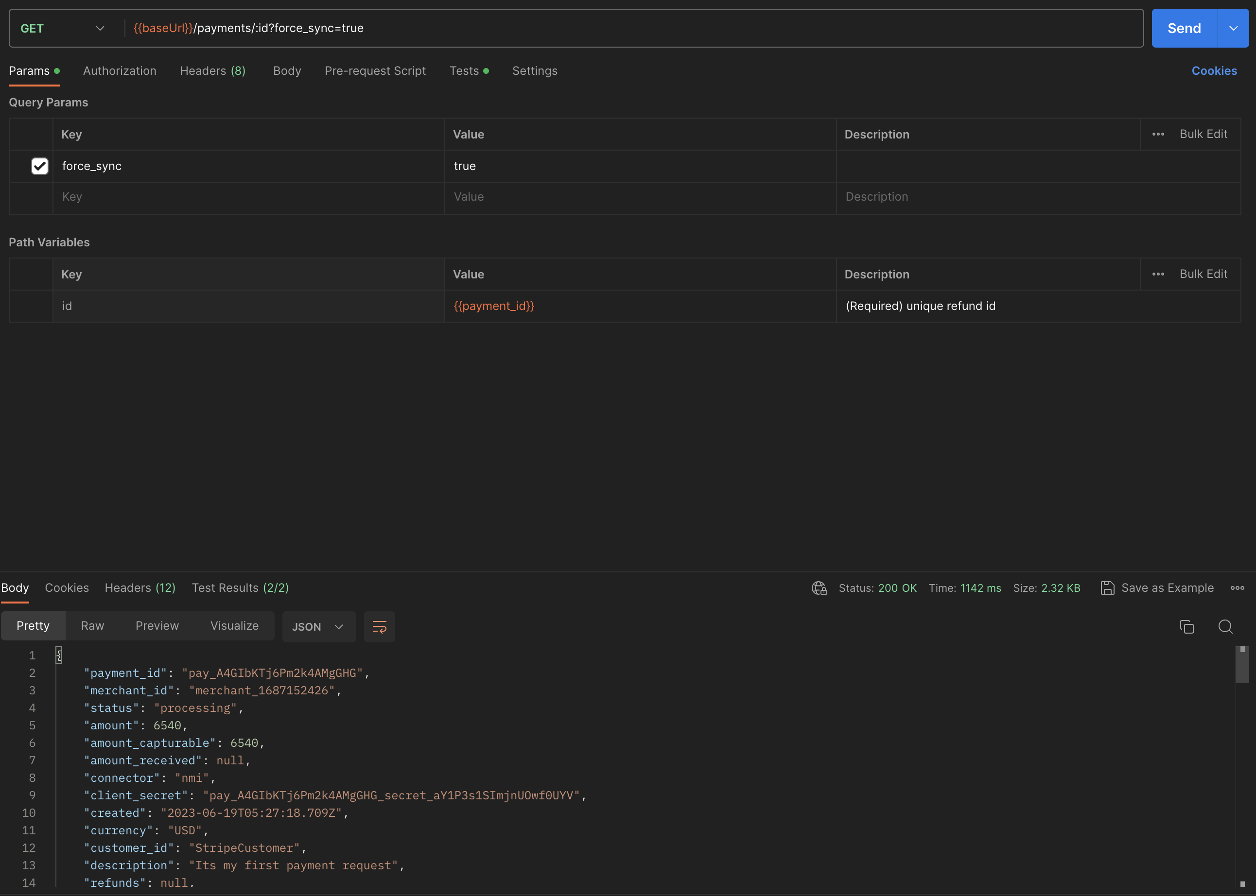View the response in Raw mode
The width and height of the screenshot is (1256, 896).
[x=92, y=626]
